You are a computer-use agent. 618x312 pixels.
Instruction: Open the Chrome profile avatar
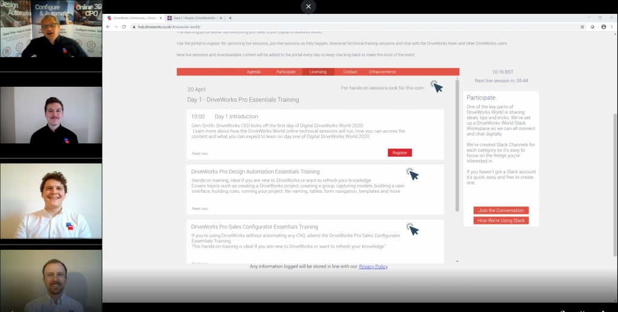click(604, 27)
